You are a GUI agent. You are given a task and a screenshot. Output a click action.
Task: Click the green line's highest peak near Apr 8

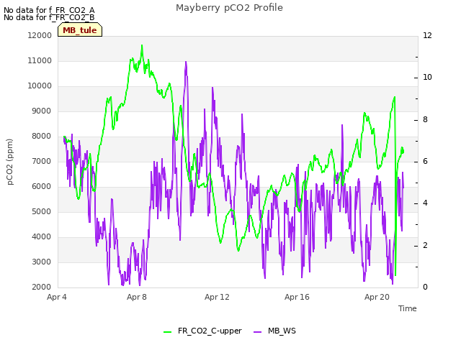pos(142,45)
